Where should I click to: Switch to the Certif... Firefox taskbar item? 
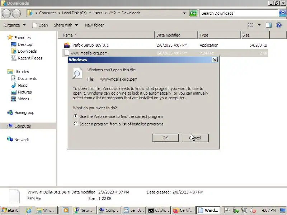183,210
